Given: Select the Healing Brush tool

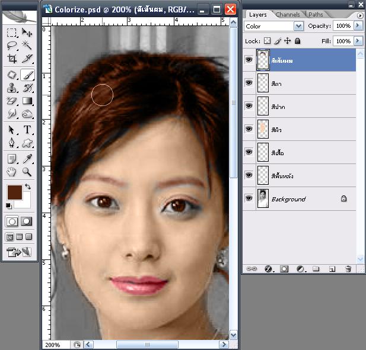Looking at the screenshot, I should coord(12,75).
